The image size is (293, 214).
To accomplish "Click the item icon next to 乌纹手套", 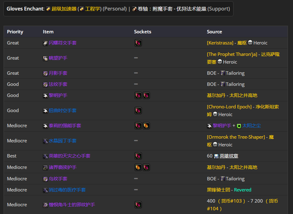I will pyautogui.click(x=45, y=179).
